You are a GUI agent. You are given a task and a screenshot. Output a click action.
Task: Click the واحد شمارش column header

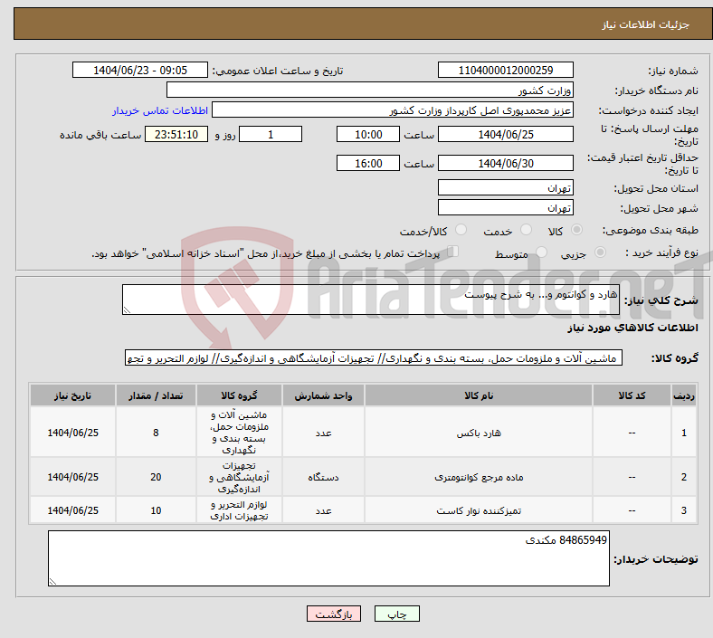click(323, 395)
